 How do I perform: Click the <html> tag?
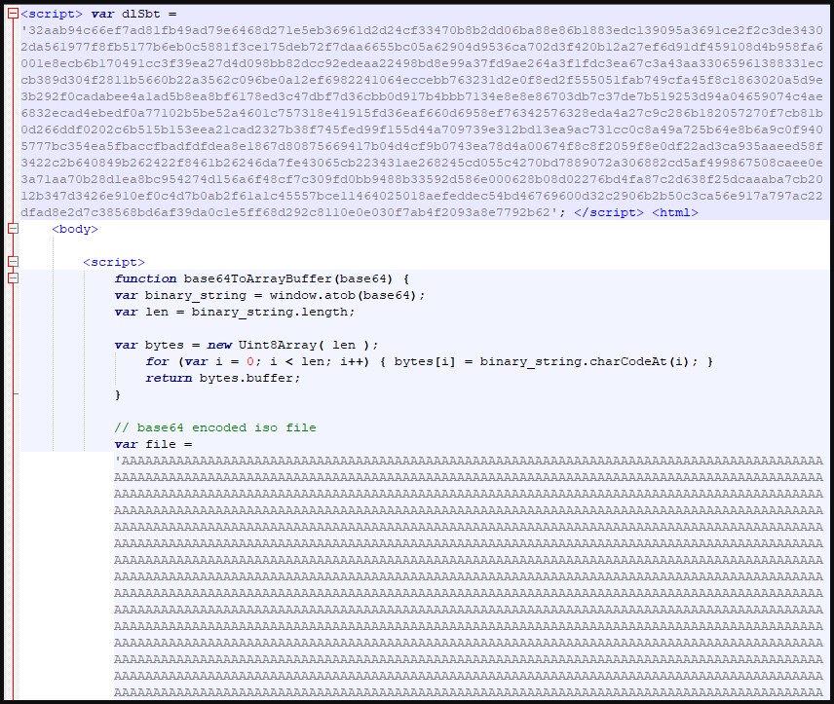click(675, 212)
